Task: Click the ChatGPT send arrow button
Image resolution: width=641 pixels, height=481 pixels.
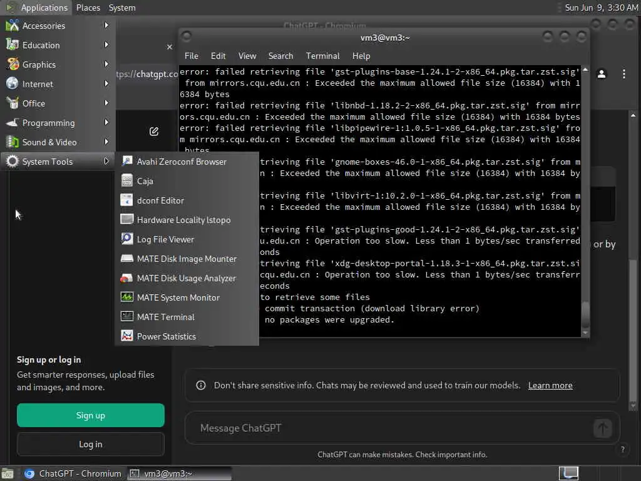Action: click(603, 428)
